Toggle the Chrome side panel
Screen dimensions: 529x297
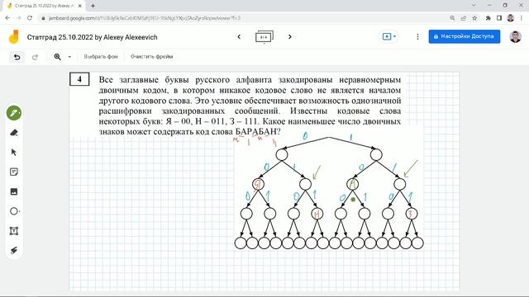[x=499, y=18]
